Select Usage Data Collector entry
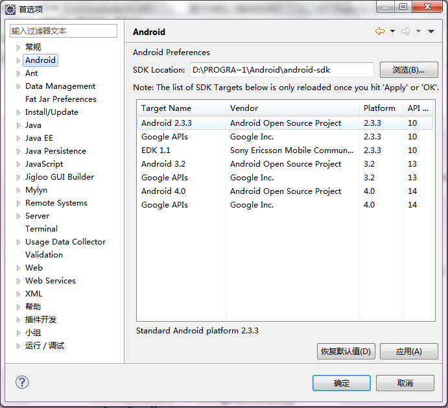This screenshot has height=408, width=448. coord(65,242)
